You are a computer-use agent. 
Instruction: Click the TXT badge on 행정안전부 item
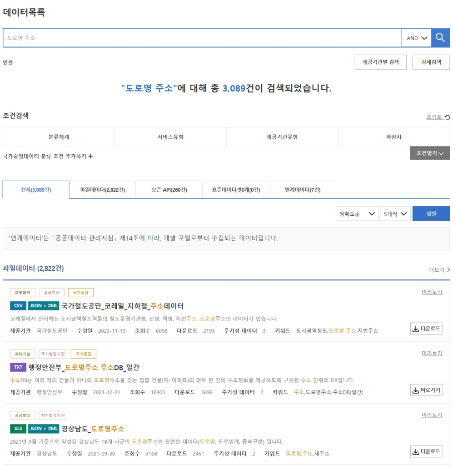pyautogui.click(x=18, y=367)
